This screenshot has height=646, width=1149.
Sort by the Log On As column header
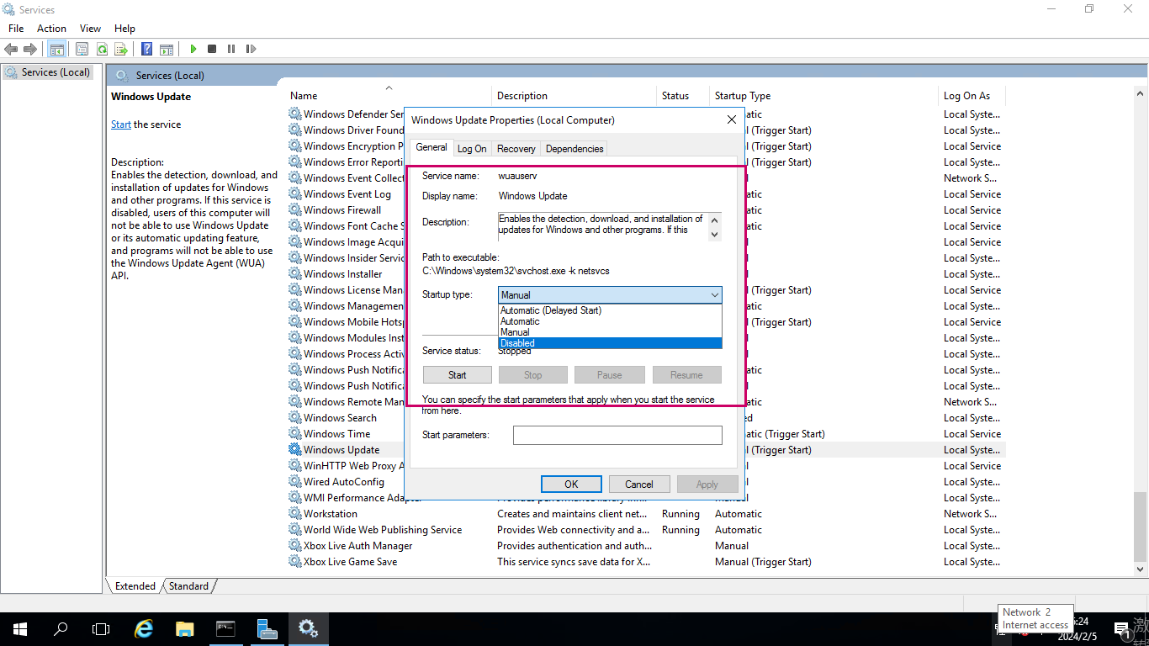tap(972, 95)
